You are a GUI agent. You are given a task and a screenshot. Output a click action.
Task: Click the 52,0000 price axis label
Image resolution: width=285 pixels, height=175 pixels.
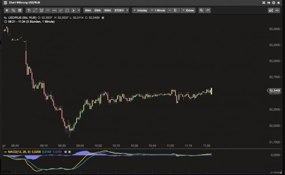[x=274, y=126]
